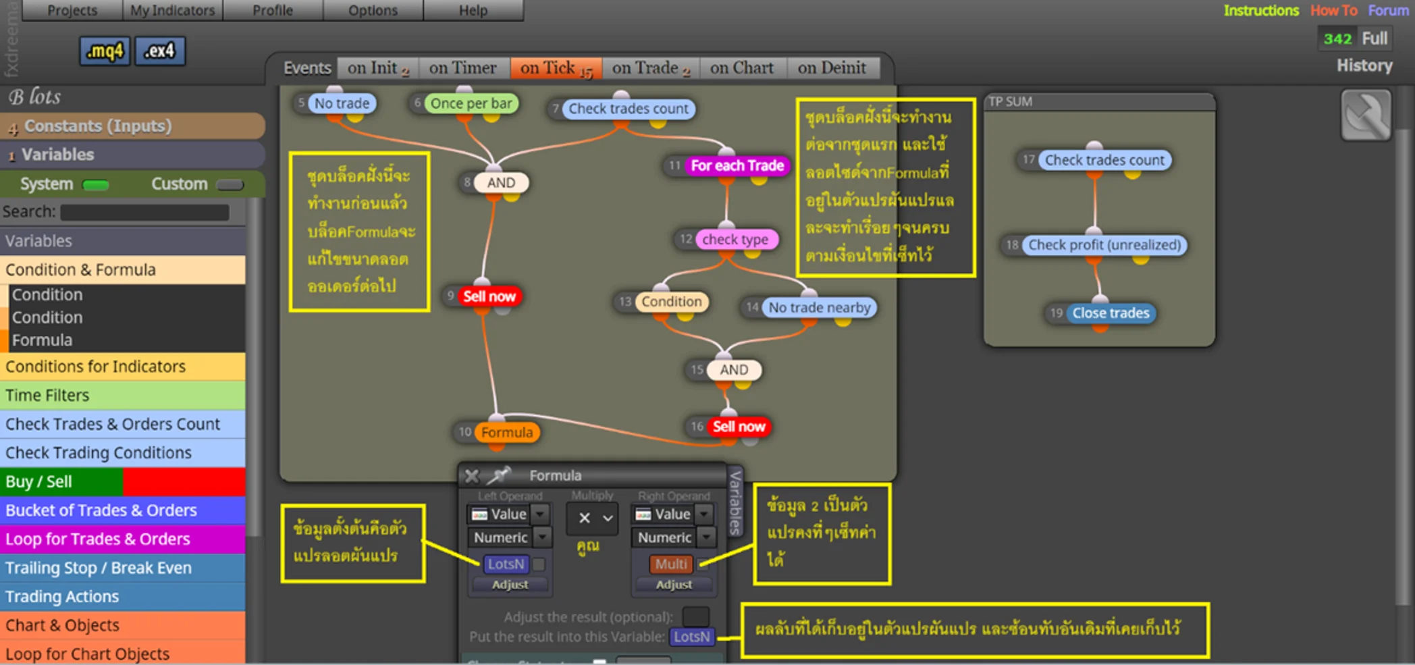1415x665 pixels.
Task: Open How To link
Action: tap(1333, 11)
